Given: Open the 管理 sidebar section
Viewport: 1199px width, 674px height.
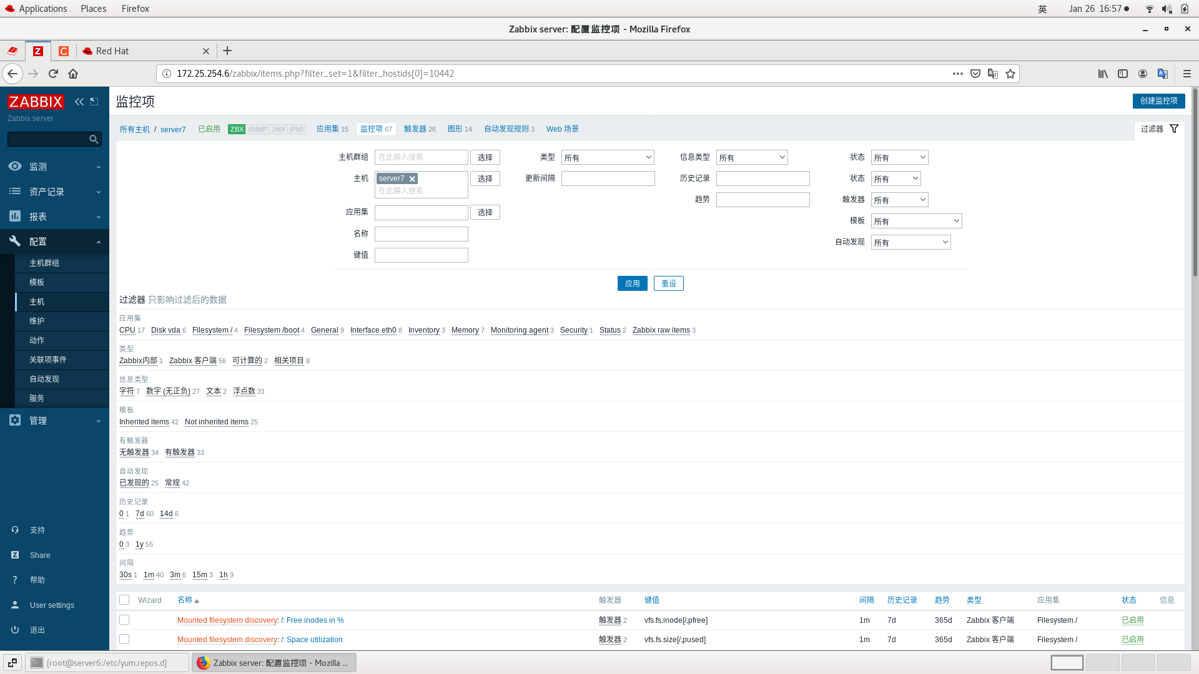Looking at the screenshot, I should tap(37, 420).
